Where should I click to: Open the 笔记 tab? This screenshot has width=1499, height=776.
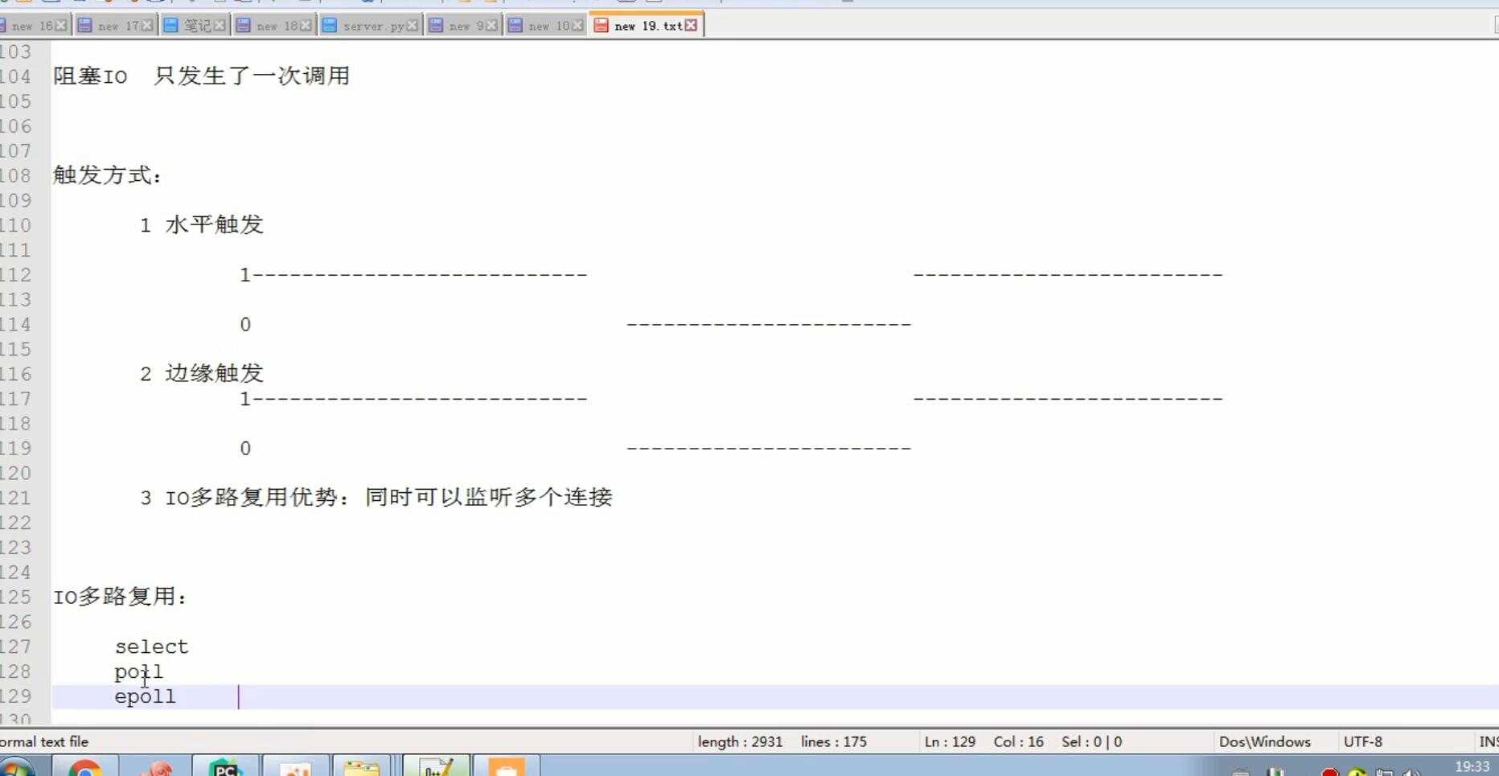click(x=196, y=26)
